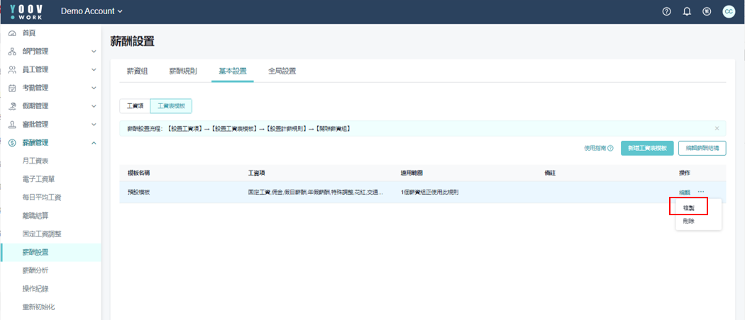Click the 新增工資表模板 button
This screenshot has height=320, width=745.
pos(647,148)
